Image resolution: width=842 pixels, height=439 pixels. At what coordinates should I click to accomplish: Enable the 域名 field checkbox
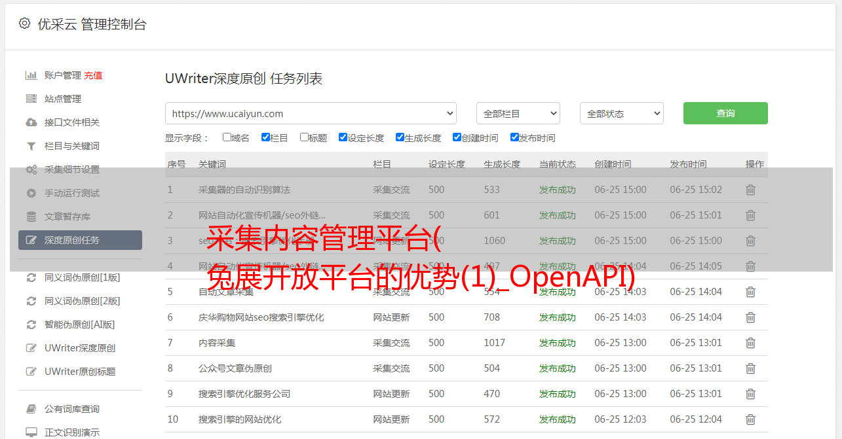click(x=227, y=137)
